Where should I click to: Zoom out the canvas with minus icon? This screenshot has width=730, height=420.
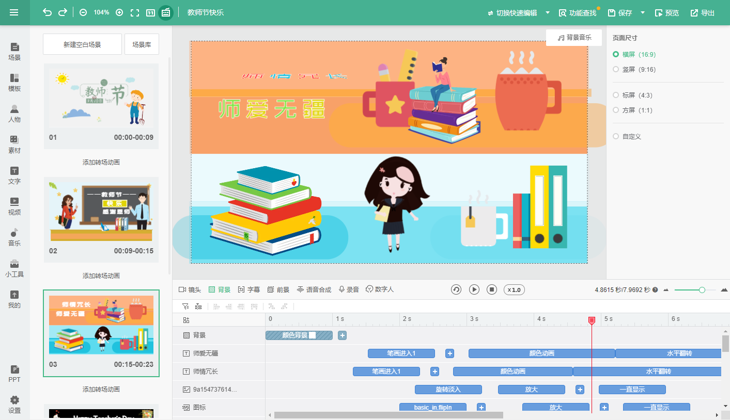pyautogui.click(x=83, y=12)
